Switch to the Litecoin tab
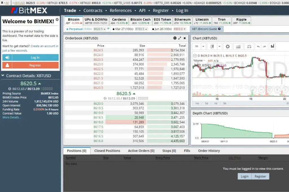Viewport: 289px width, 192px height. [x=202, y=21]
